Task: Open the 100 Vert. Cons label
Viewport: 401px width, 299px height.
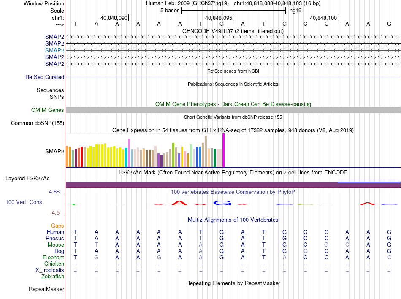Action: click(x=24, y=202)
